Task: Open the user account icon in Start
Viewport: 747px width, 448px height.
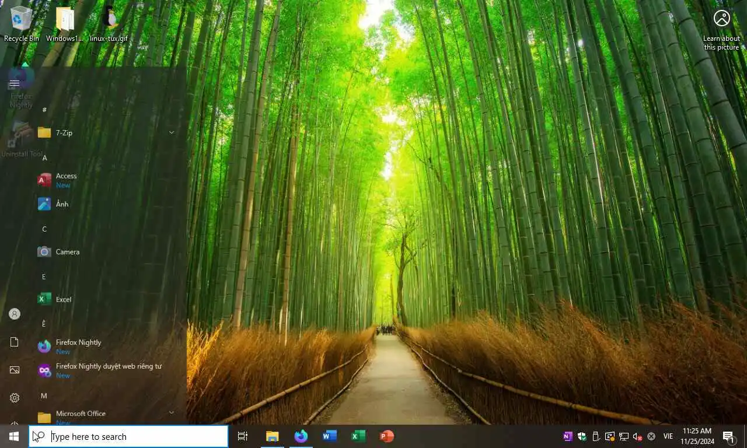Action: coord(15,314)
